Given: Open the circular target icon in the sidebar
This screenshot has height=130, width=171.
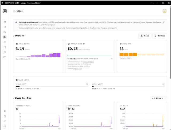Looking at the screenshot, I should (x=5, y=42).
